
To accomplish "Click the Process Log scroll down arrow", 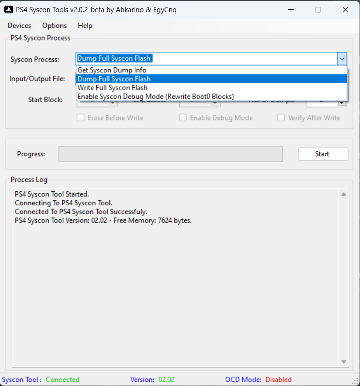I will (344, 362).
